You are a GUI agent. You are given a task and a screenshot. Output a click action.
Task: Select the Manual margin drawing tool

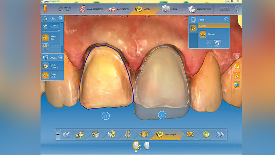(x=203, y=34)
